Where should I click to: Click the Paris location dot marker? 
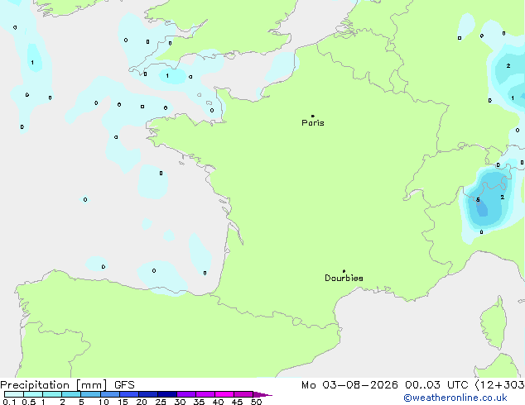tap(313, 116)
